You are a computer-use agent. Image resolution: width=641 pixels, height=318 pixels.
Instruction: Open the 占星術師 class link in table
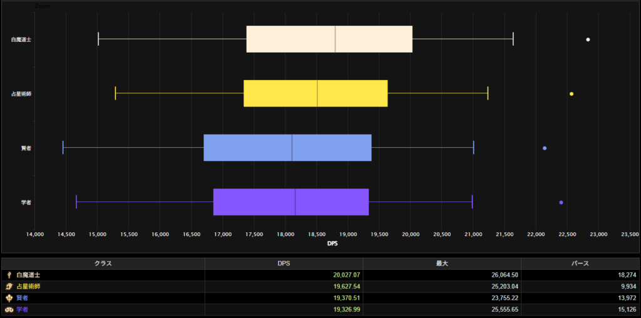point(28,286)
